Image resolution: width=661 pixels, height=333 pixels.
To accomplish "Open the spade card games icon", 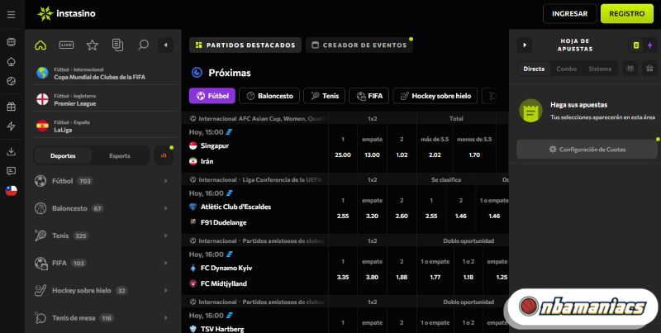I will tap(12, 62).
